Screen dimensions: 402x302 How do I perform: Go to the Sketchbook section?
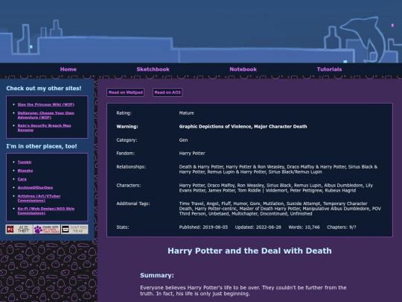153,69
